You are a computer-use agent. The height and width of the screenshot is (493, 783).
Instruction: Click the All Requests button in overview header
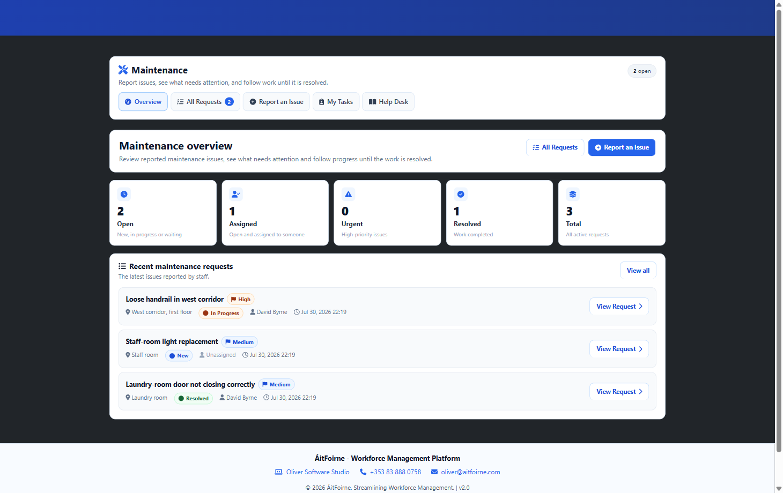click(555, 147)
